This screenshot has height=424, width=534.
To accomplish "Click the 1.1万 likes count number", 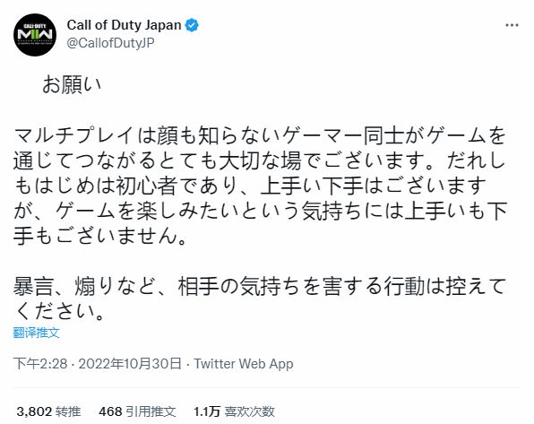I will 207,411.
